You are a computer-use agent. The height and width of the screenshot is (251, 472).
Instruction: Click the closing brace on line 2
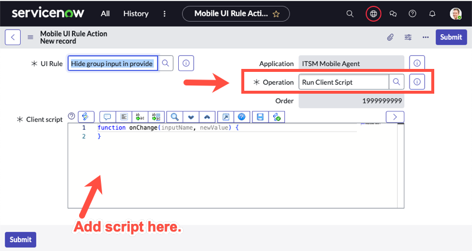(99, 137)
